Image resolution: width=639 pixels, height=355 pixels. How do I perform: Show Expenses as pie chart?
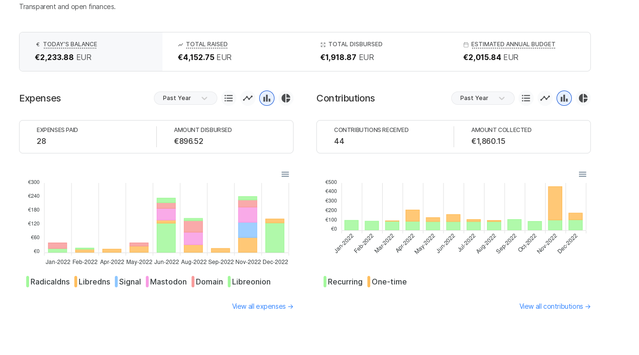pos(286,98)
